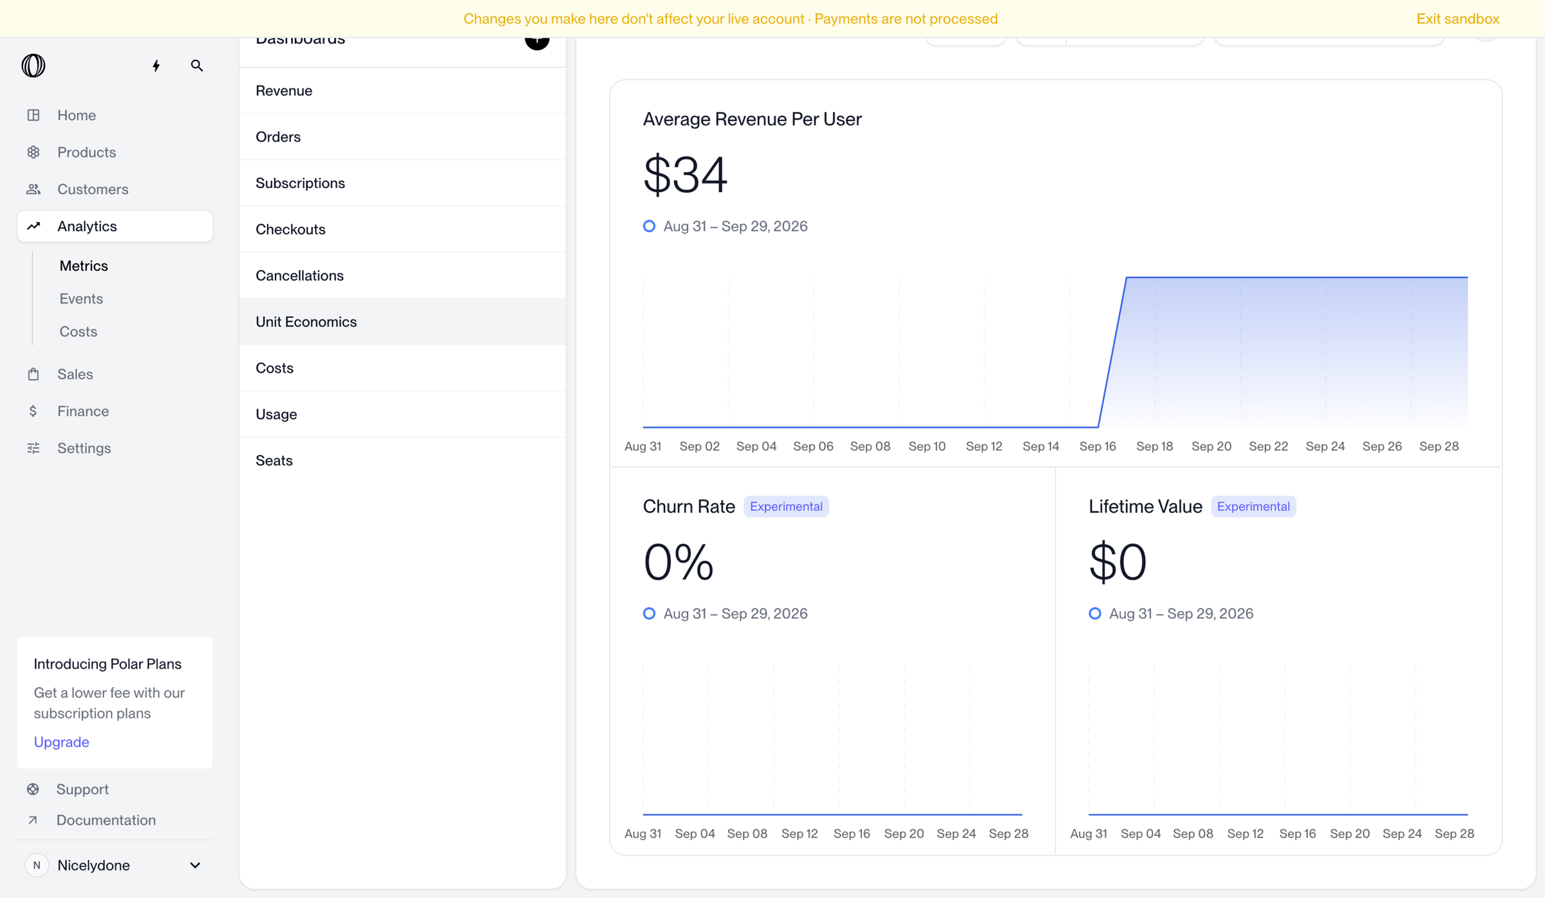This screenshot has width=1545, height=898.
Task: Click the Analytics trend-line icon
Action: click(x=33, y=226)
